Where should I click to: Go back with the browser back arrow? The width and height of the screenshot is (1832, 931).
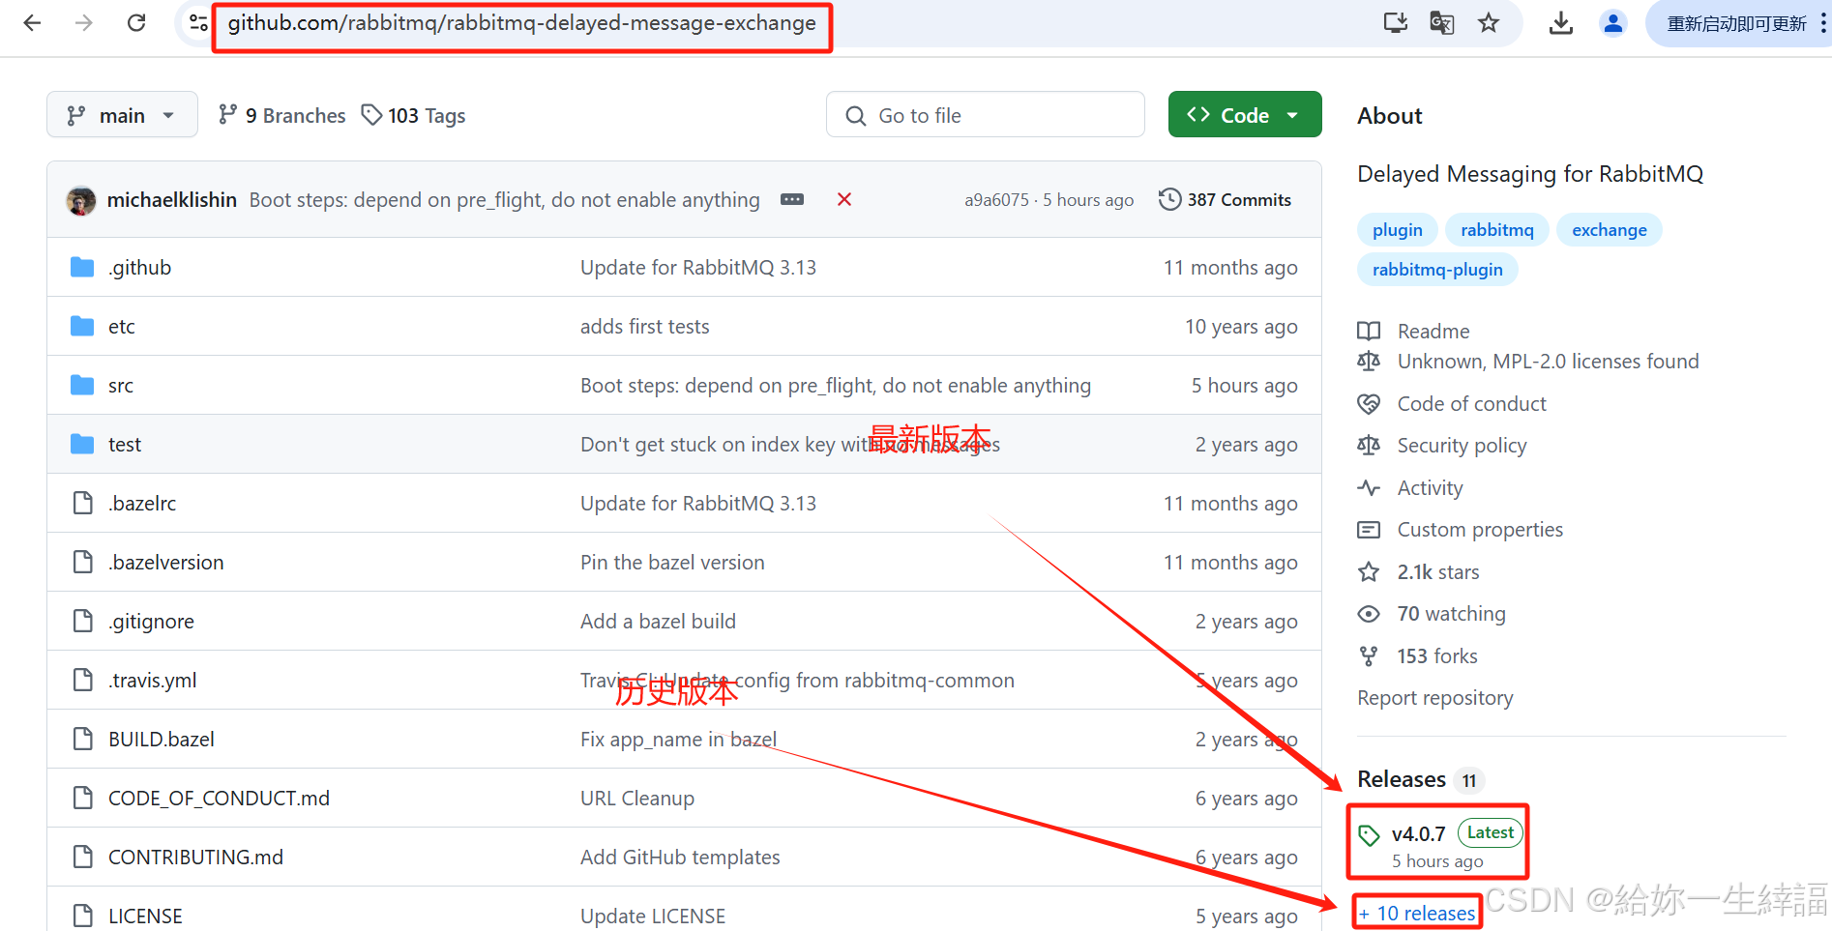coord(32,23)
